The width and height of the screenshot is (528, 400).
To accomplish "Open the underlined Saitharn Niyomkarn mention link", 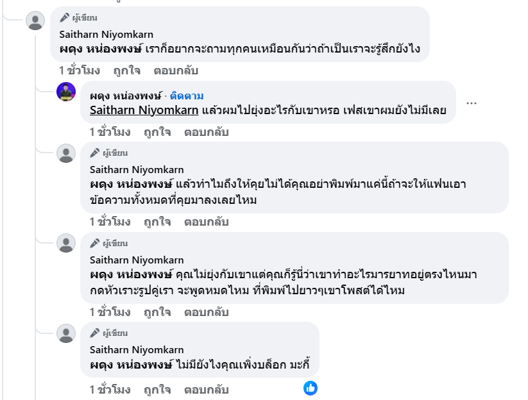I will click(x=144, y=110).
